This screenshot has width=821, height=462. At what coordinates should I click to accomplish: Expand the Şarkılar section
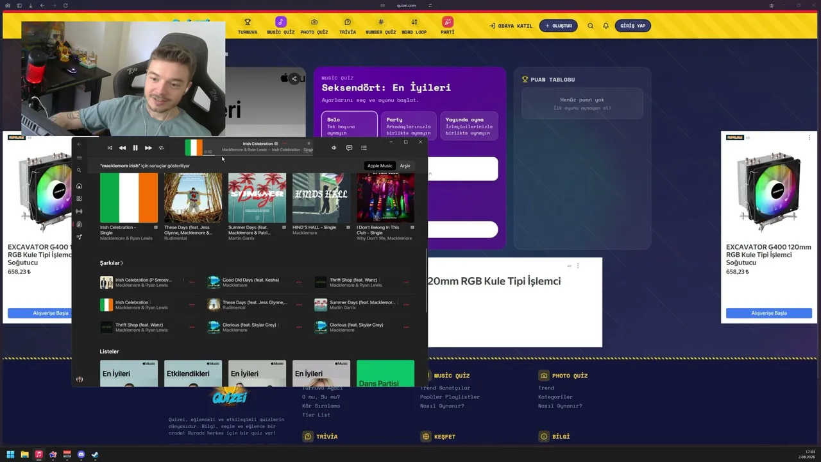(112, 263)
